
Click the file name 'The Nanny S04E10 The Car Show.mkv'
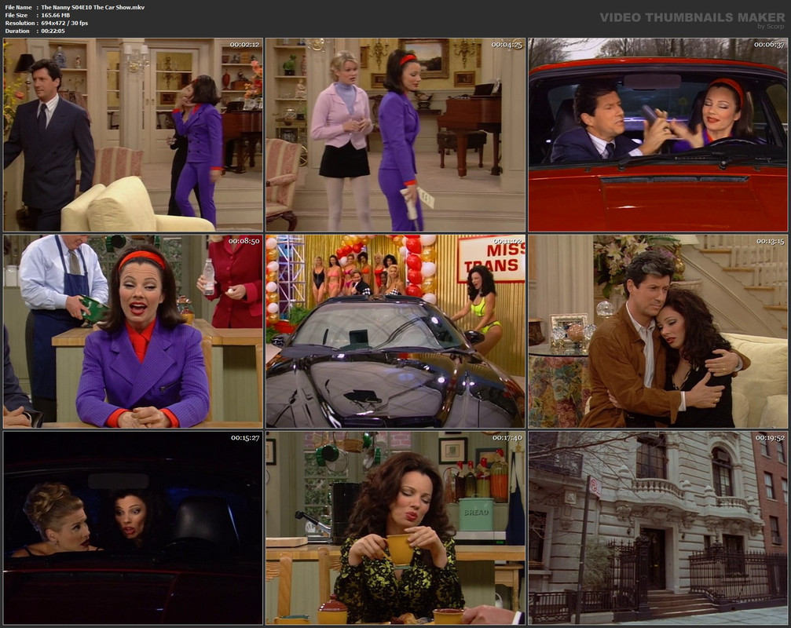[x=93, y=8]
